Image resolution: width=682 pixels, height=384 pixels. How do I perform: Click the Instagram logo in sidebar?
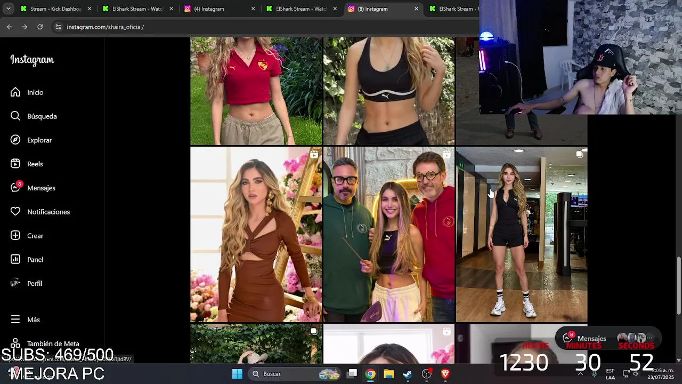coord(32,60)
